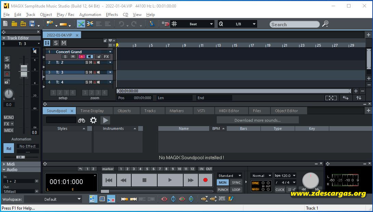The height and width of the screenshot is (212, 373).
Task: Mute the Concert Grand track
Action: click(73, 57)
